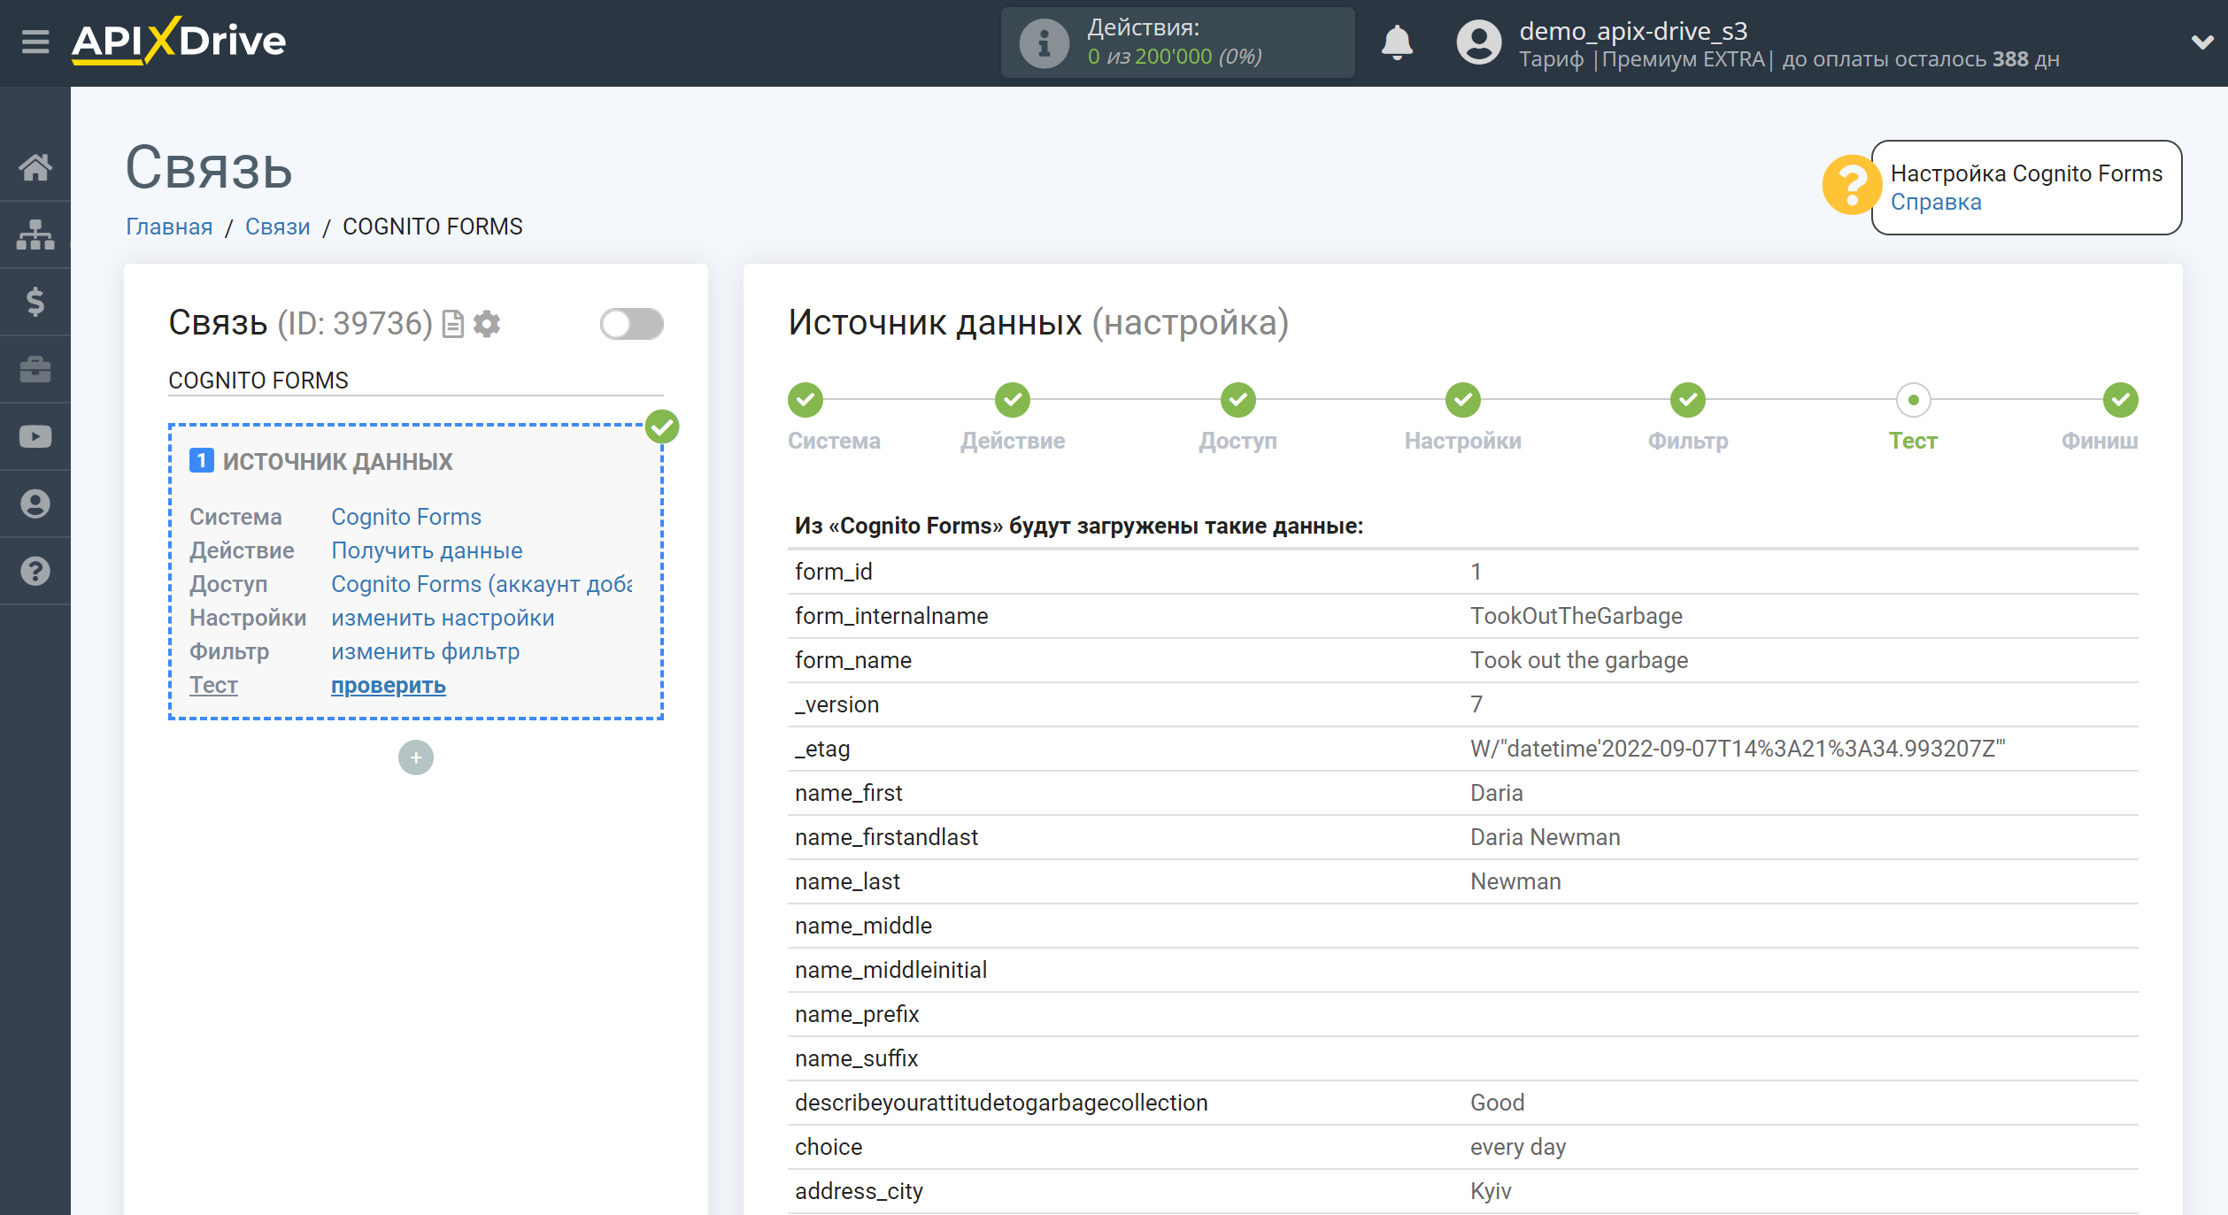Select the name_first Daria value
The width and height of the screenshot is (2228, 1215).
tap(1496, 793)
